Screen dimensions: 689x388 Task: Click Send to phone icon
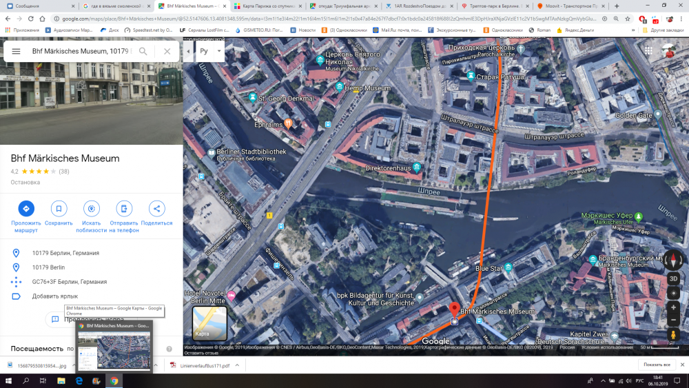(x=124, y=209)
